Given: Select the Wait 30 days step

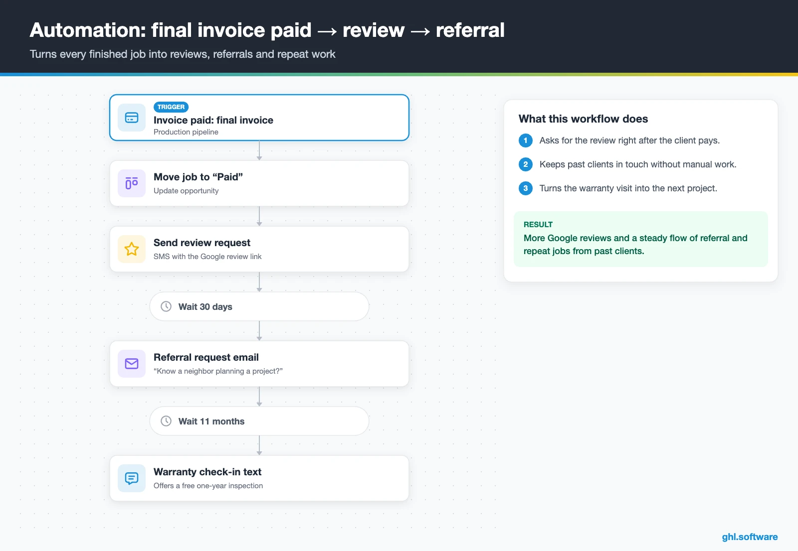Looking at the screenshot, I should (259, 306).
